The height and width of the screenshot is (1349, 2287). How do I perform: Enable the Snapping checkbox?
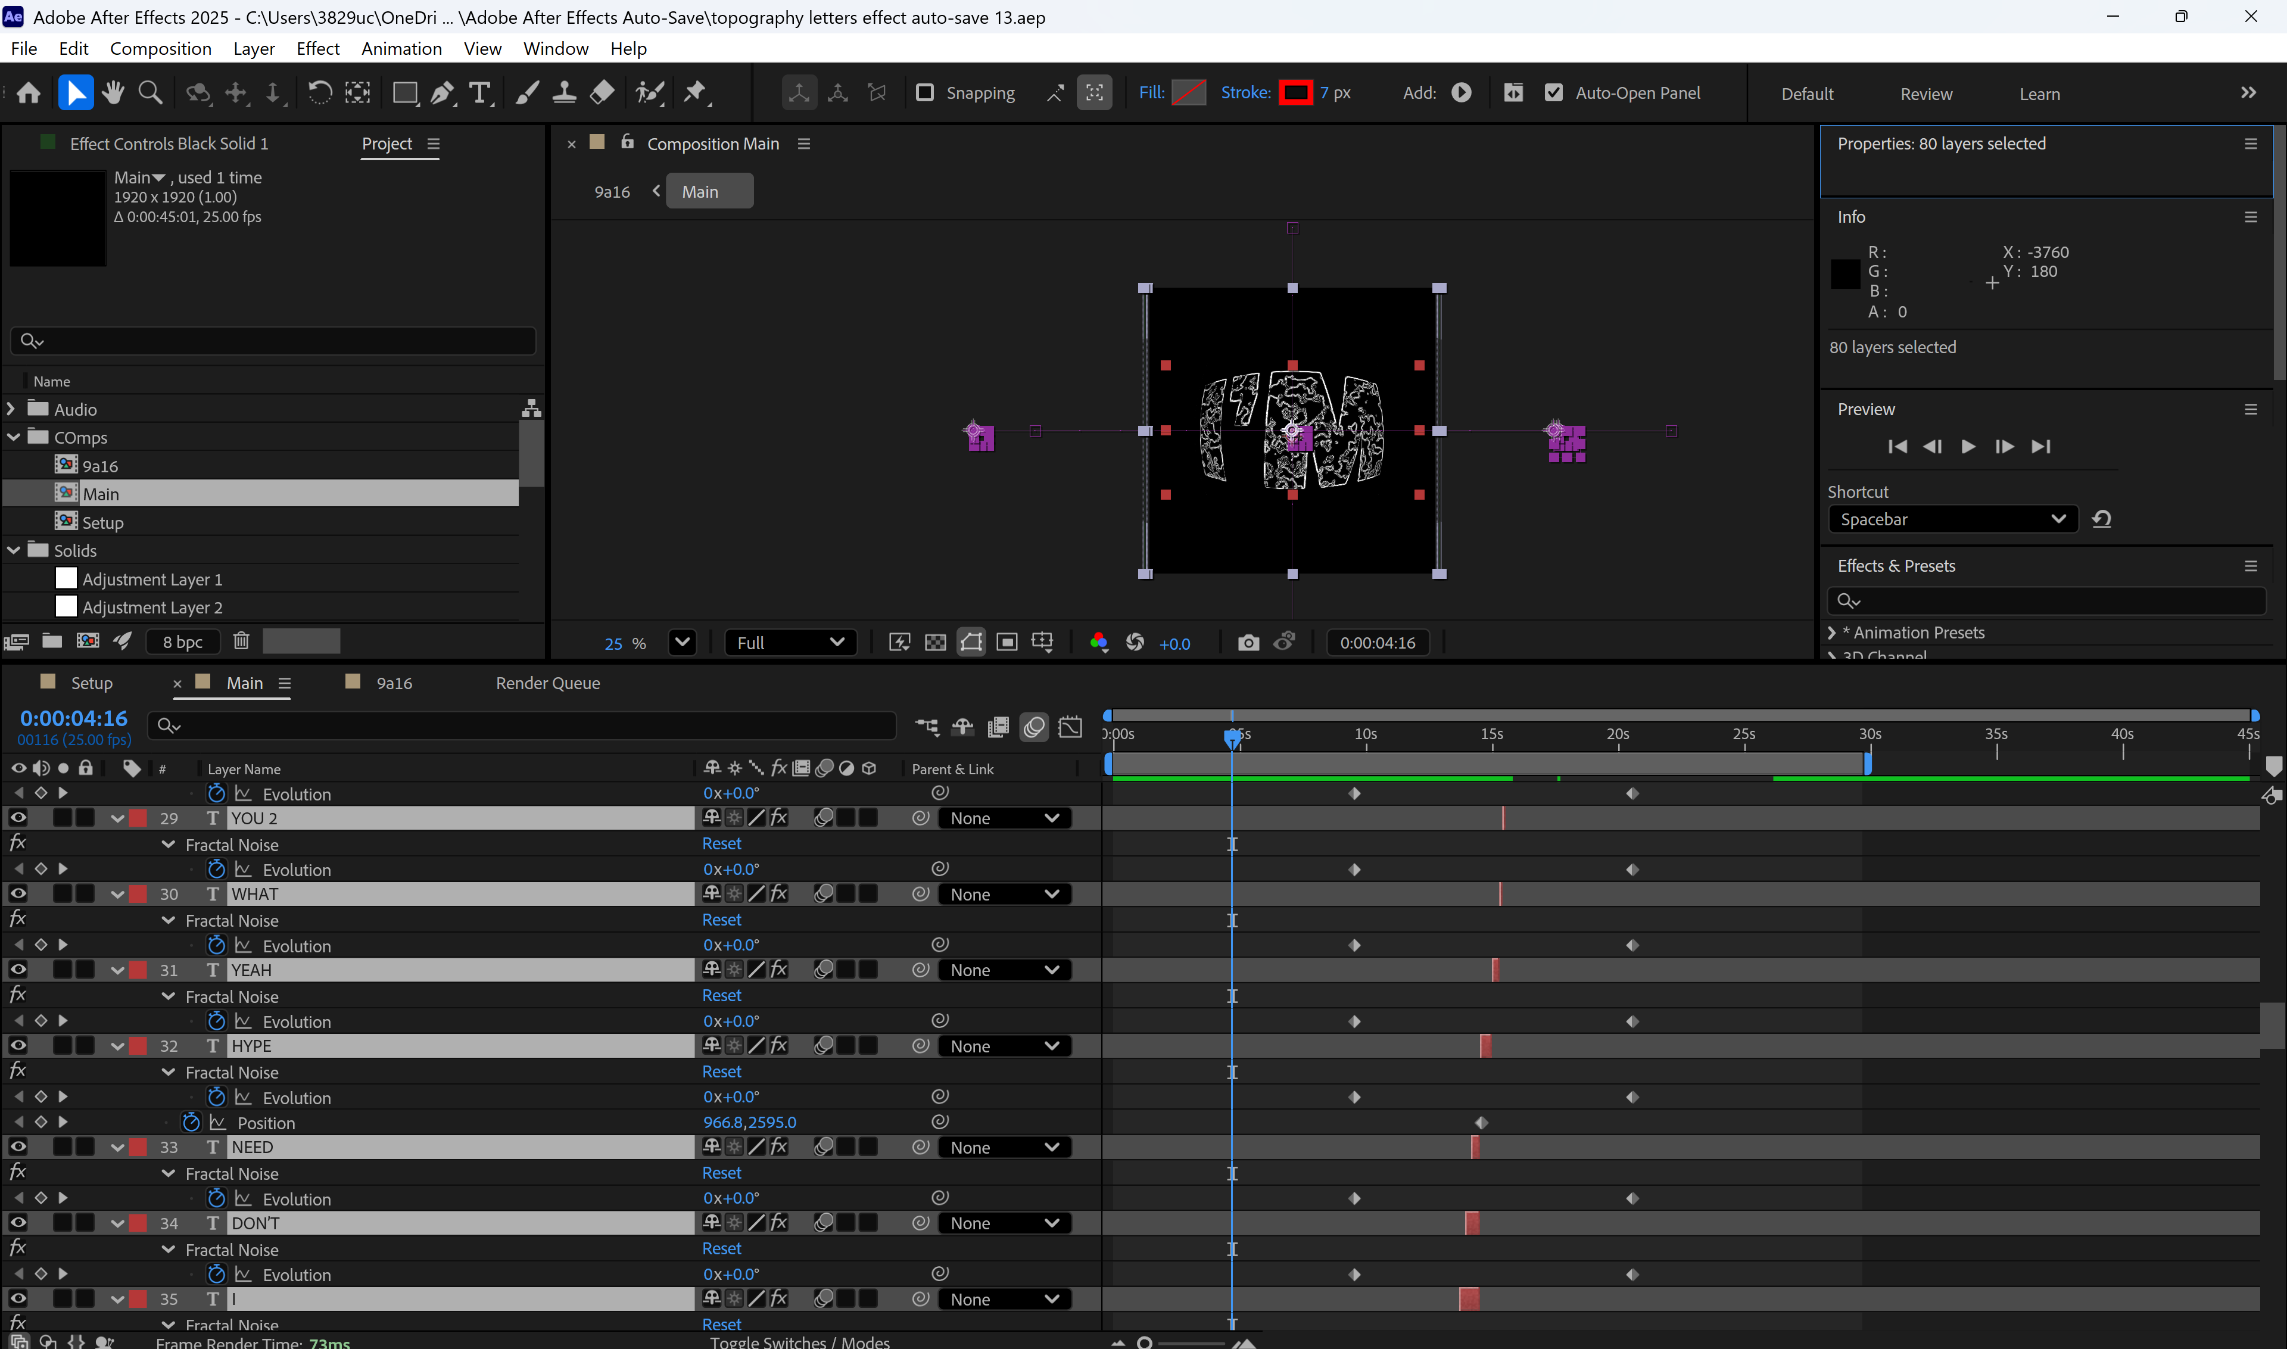click(924, 93)
